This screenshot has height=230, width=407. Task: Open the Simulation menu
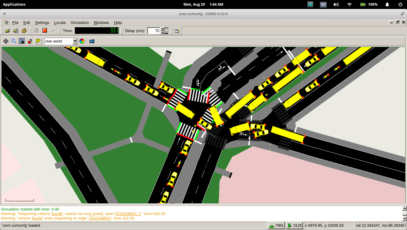point(80,22)
